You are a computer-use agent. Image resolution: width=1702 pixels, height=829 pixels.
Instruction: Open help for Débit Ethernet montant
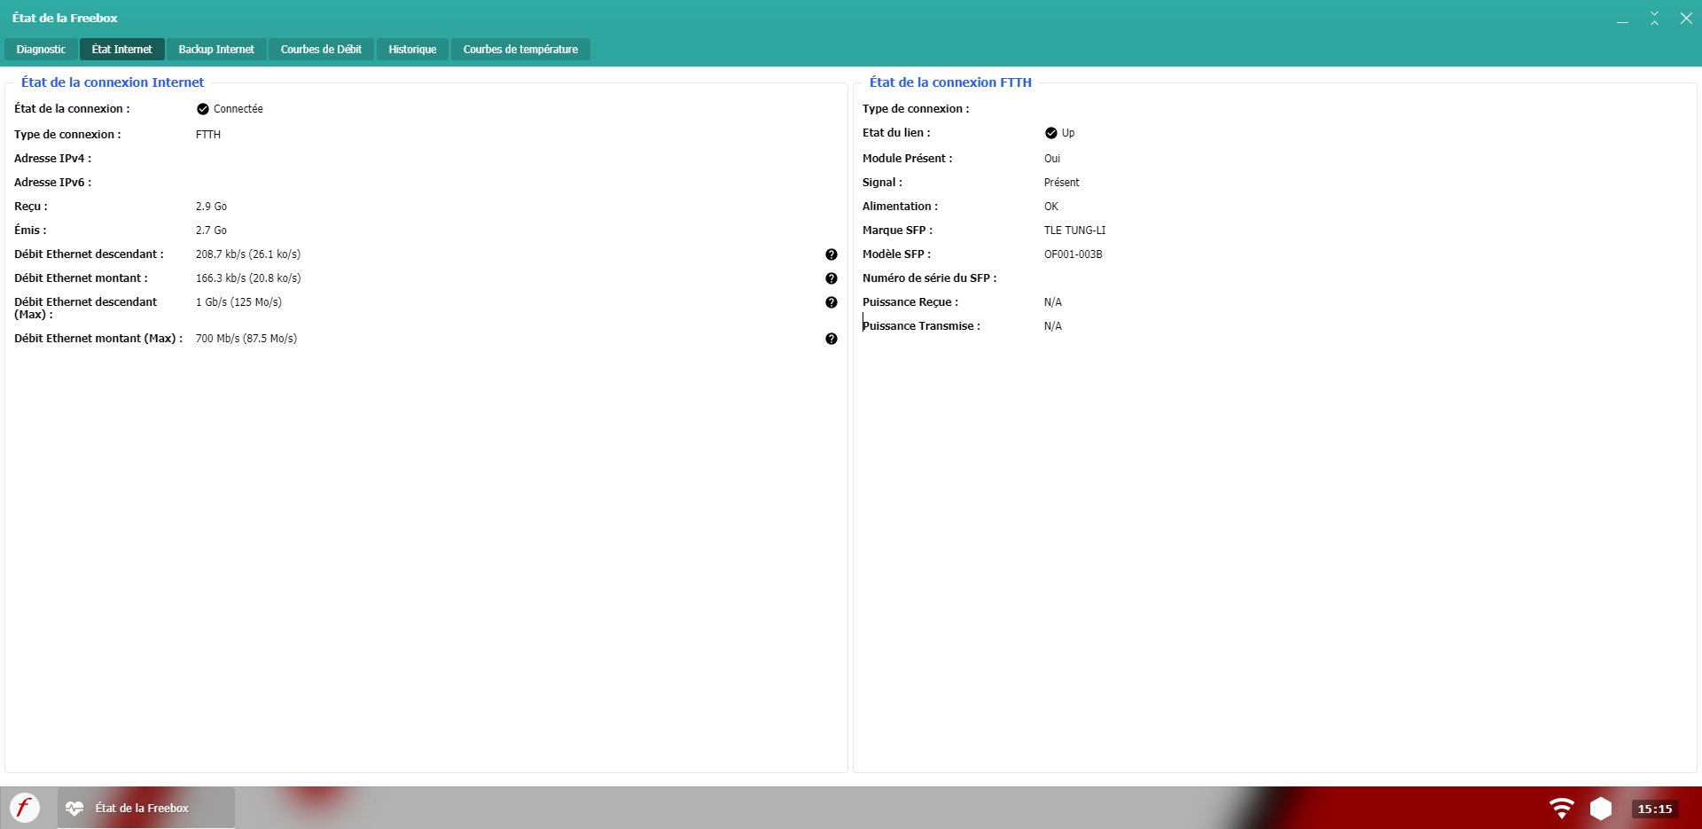click(x=831, y=278)
